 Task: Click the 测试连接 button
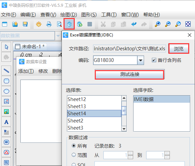click(x=129, y=74)
